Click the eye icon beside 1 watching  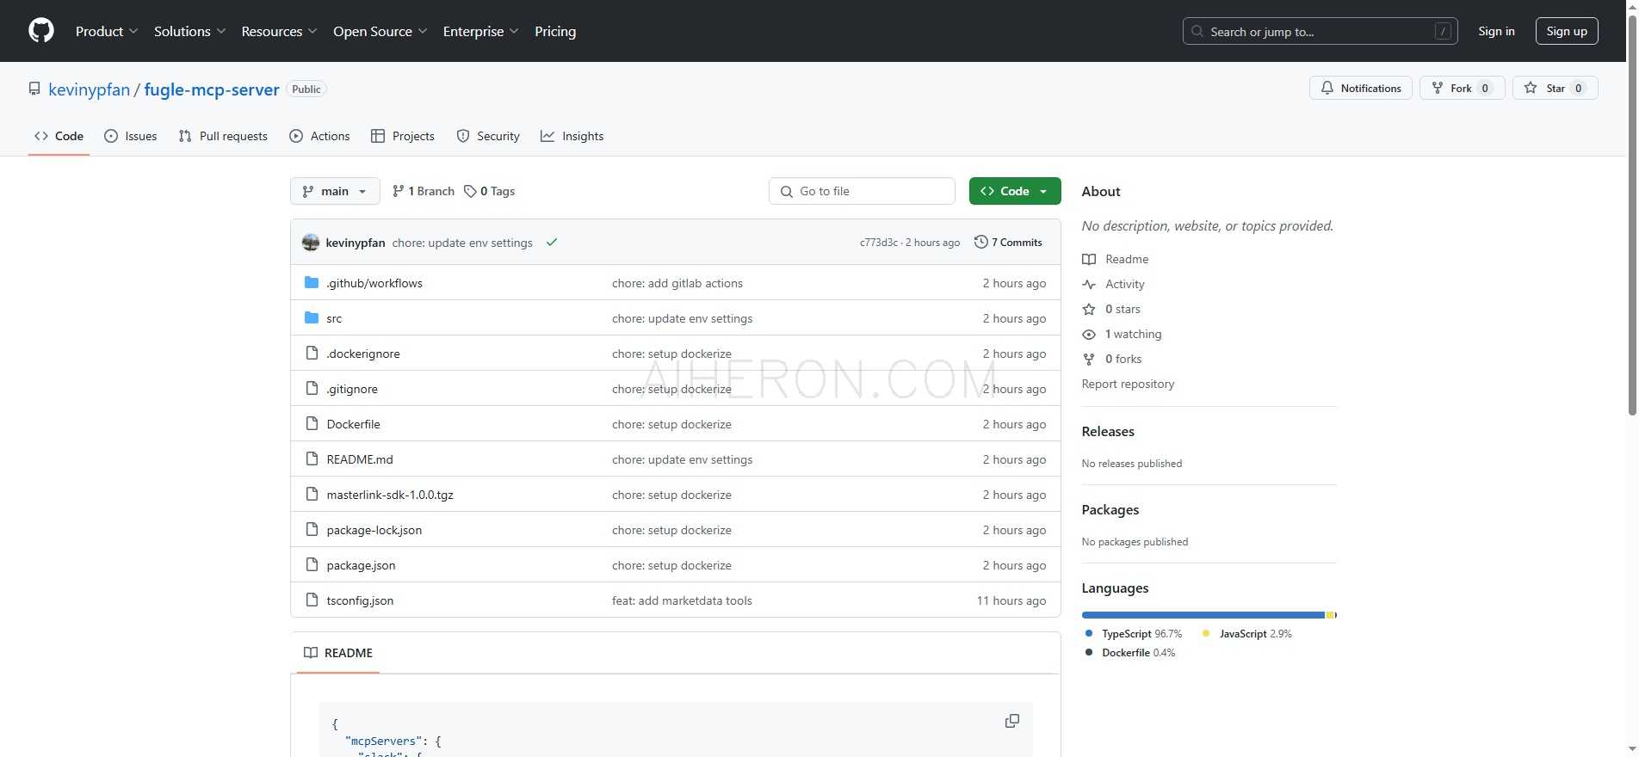[1089, 334]
